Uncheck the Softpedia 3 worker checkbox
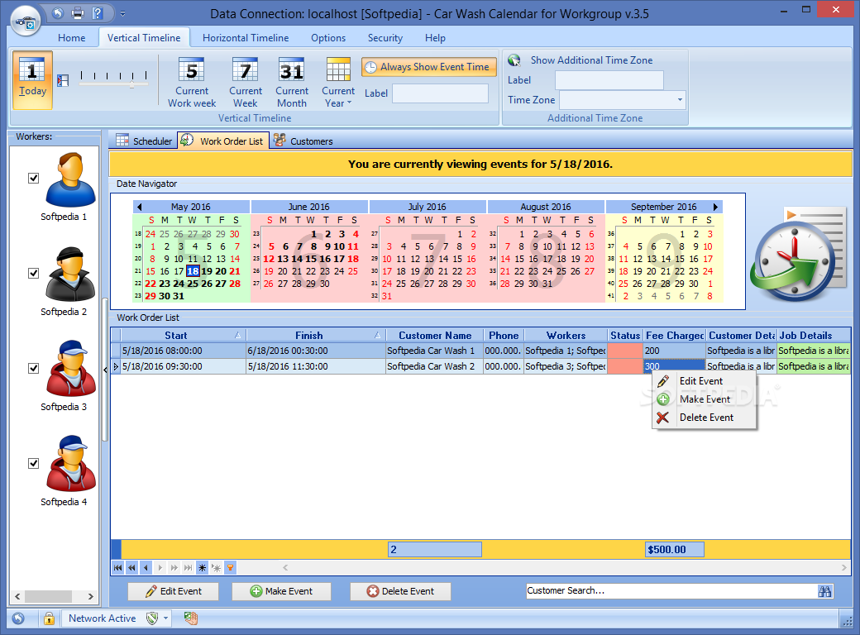This screenshot has height=635, width=860. [33, 368]
